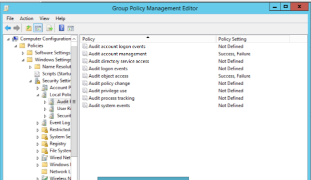Minimize the Group Policy Management Editor window

coord(275,7)
